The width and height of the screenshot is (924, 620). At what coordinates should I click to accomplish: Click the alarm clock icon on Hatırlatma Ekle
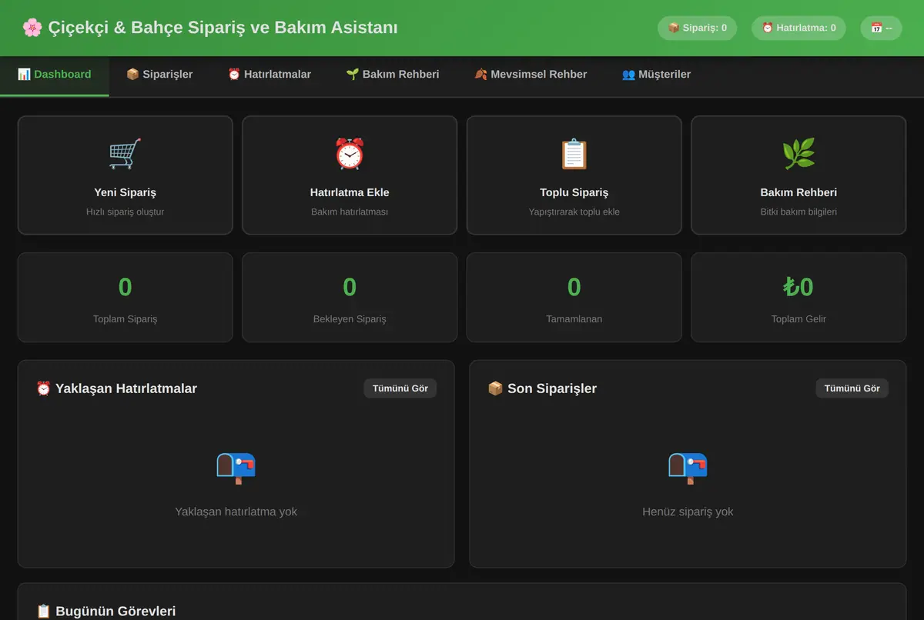click(350, 154)
